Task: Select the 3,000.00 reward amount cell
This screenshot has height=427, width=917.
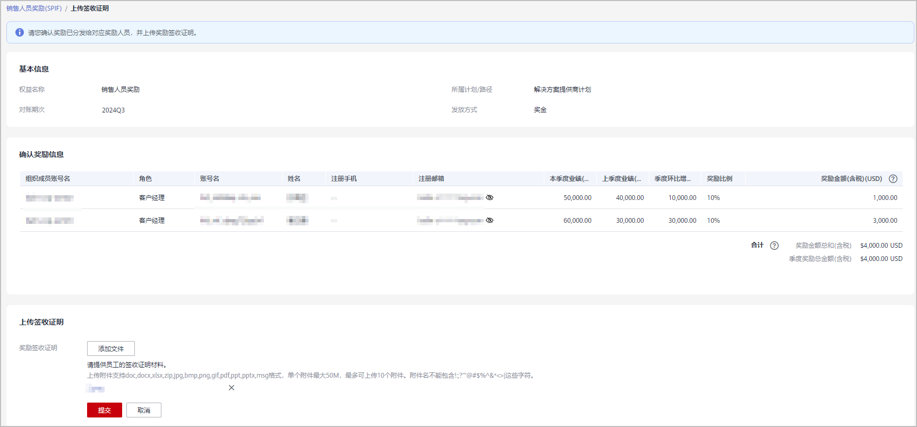Action: [885, 221]
